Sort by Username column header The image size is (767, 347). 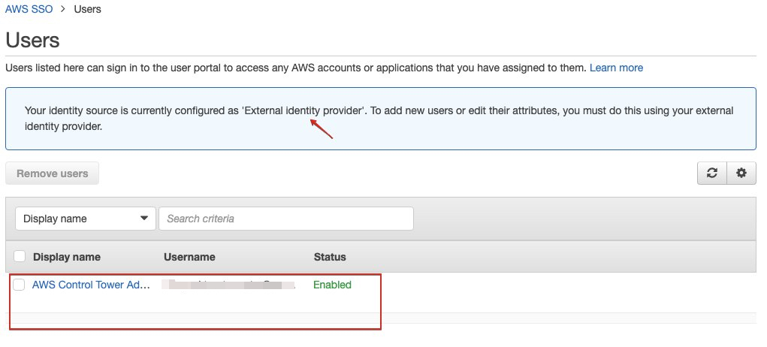pos(189,257)
